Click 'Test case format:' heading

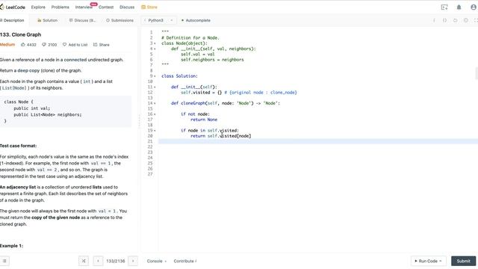click(18, 146)
